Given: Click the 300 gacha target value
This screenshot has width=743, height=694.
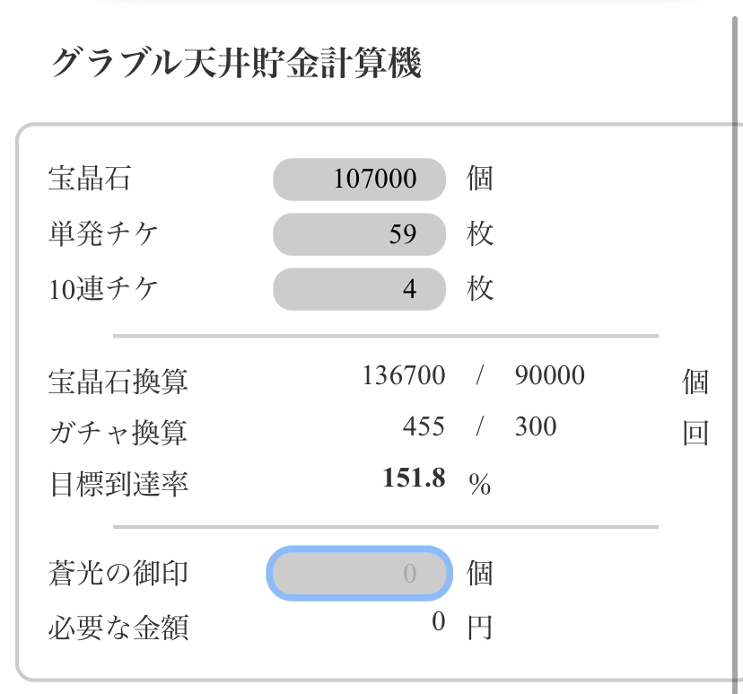Looking at the screenshot, I should tap(535, 427).
